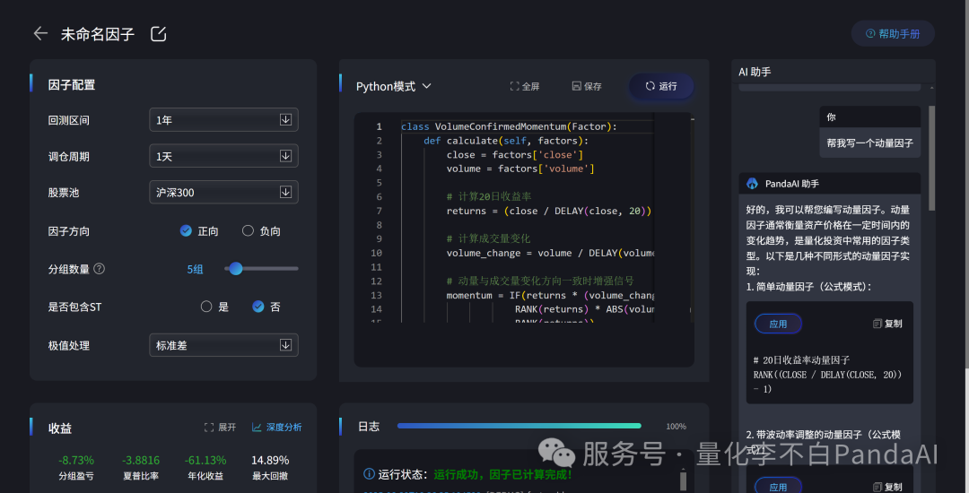Click the log panel scrollbar
Screen dimensions: 969x493
tap(683, 480)
